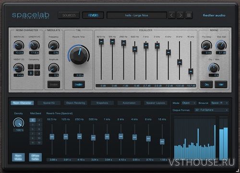Click the Diffuse Earlies button
The height and width of the screenshot is (173, 240).
tap(36, 157)
